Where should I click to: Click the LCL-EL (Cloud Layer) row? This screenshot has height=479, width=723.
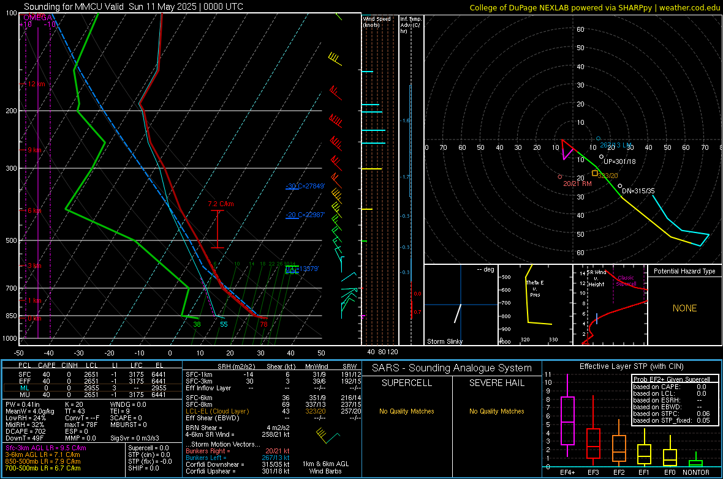coord(273,411)
